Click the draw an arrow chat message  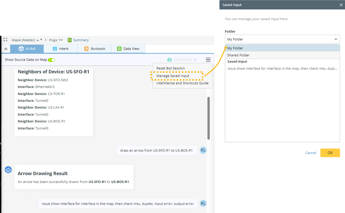156,151
